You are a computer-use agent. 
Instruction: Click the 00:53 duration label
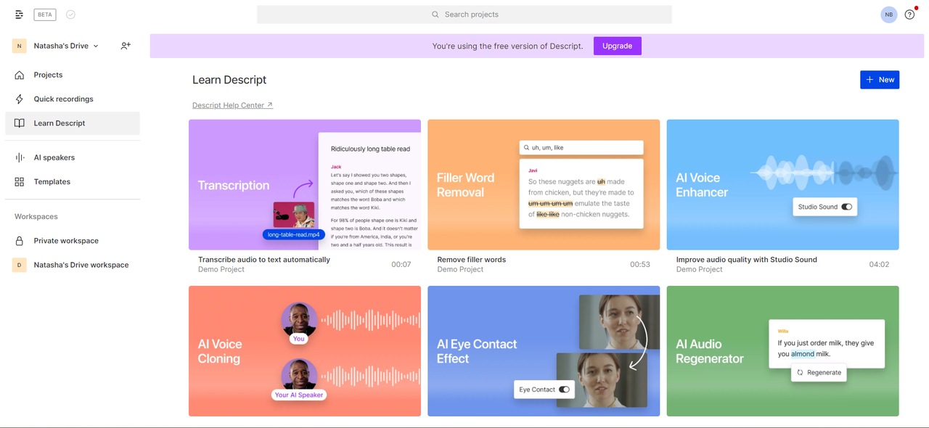(x=640, y=265)
